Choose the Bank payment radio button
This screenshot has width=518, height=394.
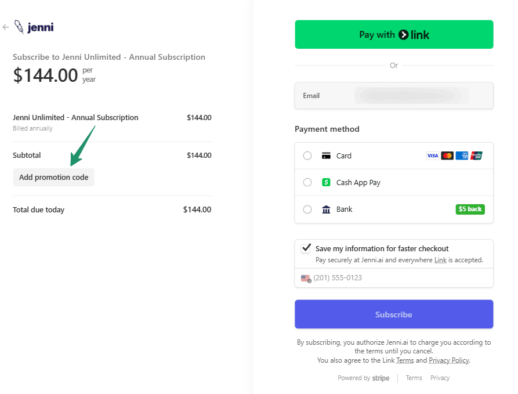(307, 209)
